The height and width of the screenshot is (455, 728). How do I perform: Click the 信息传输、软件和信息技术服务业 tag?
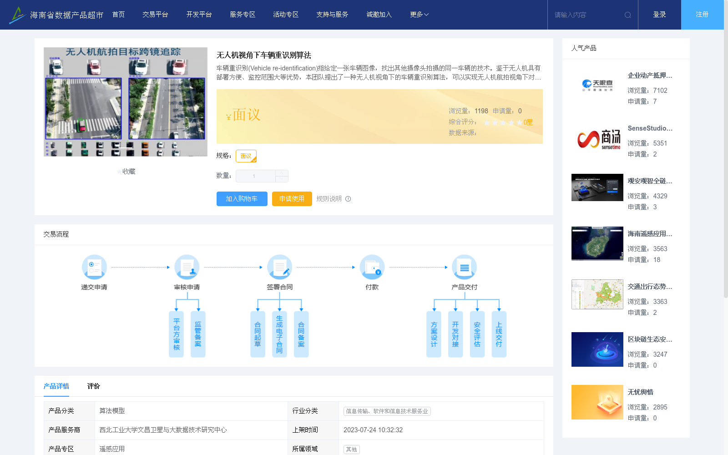click(x=387, y=411)
